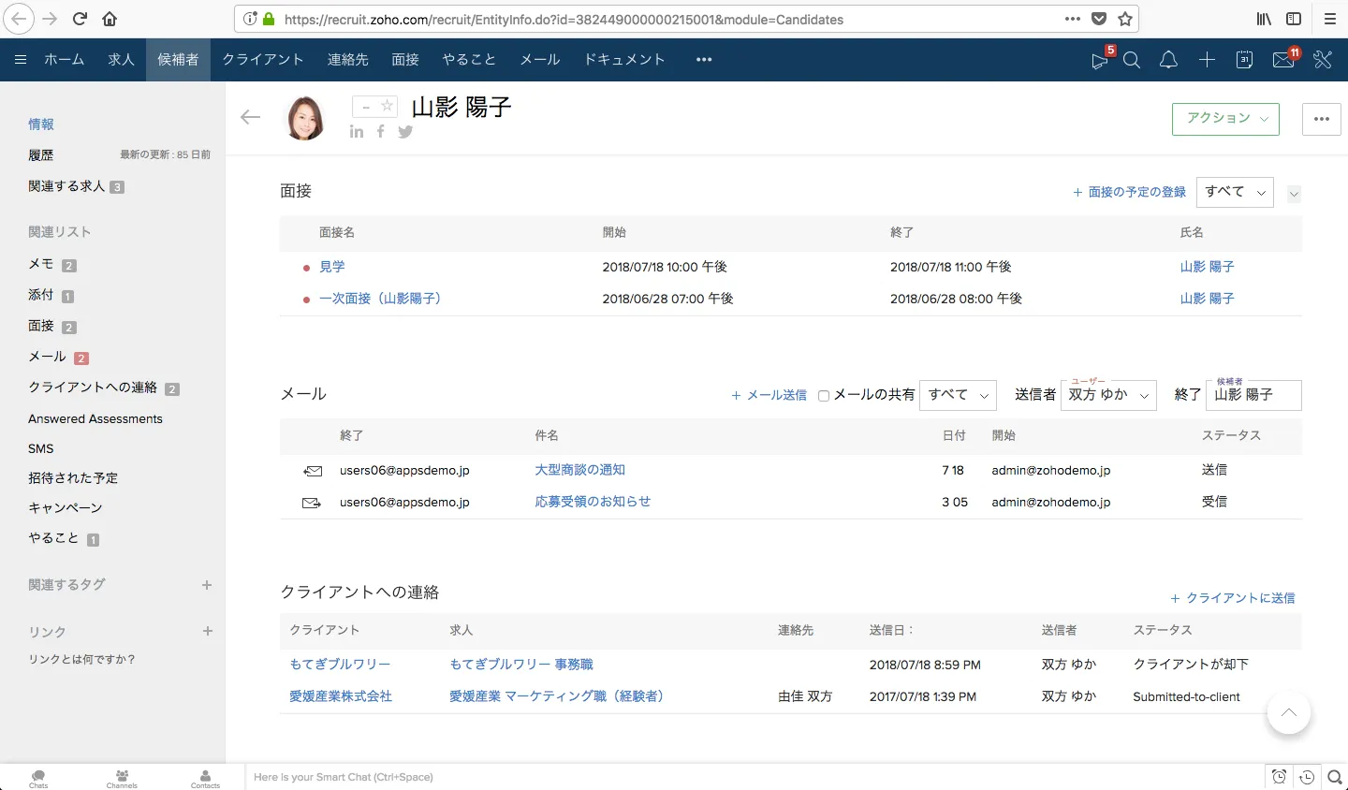Click the scroll-to-top round arrow button
Viewport: 1348px width, 790px height.
(1288, 713)
